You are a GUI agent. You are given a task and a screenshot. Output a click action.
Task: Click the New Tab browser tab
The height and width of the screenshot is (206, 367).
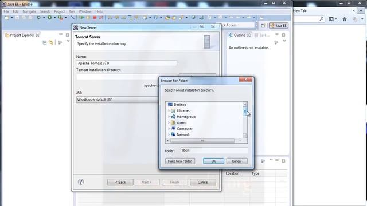coord(323,11)
